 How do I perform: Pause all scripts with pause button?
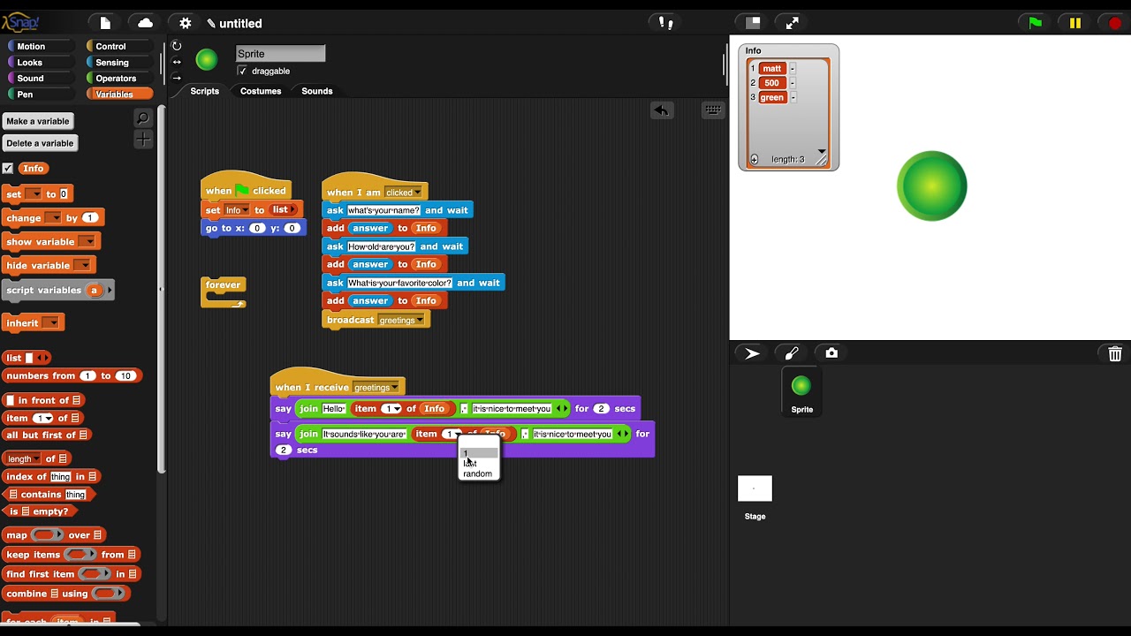[x=1074, y=23]
